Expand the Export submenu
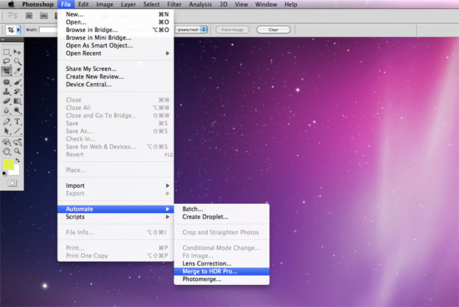Image resolution: width=459 pixels, height=307 pixels. [117, 193]
